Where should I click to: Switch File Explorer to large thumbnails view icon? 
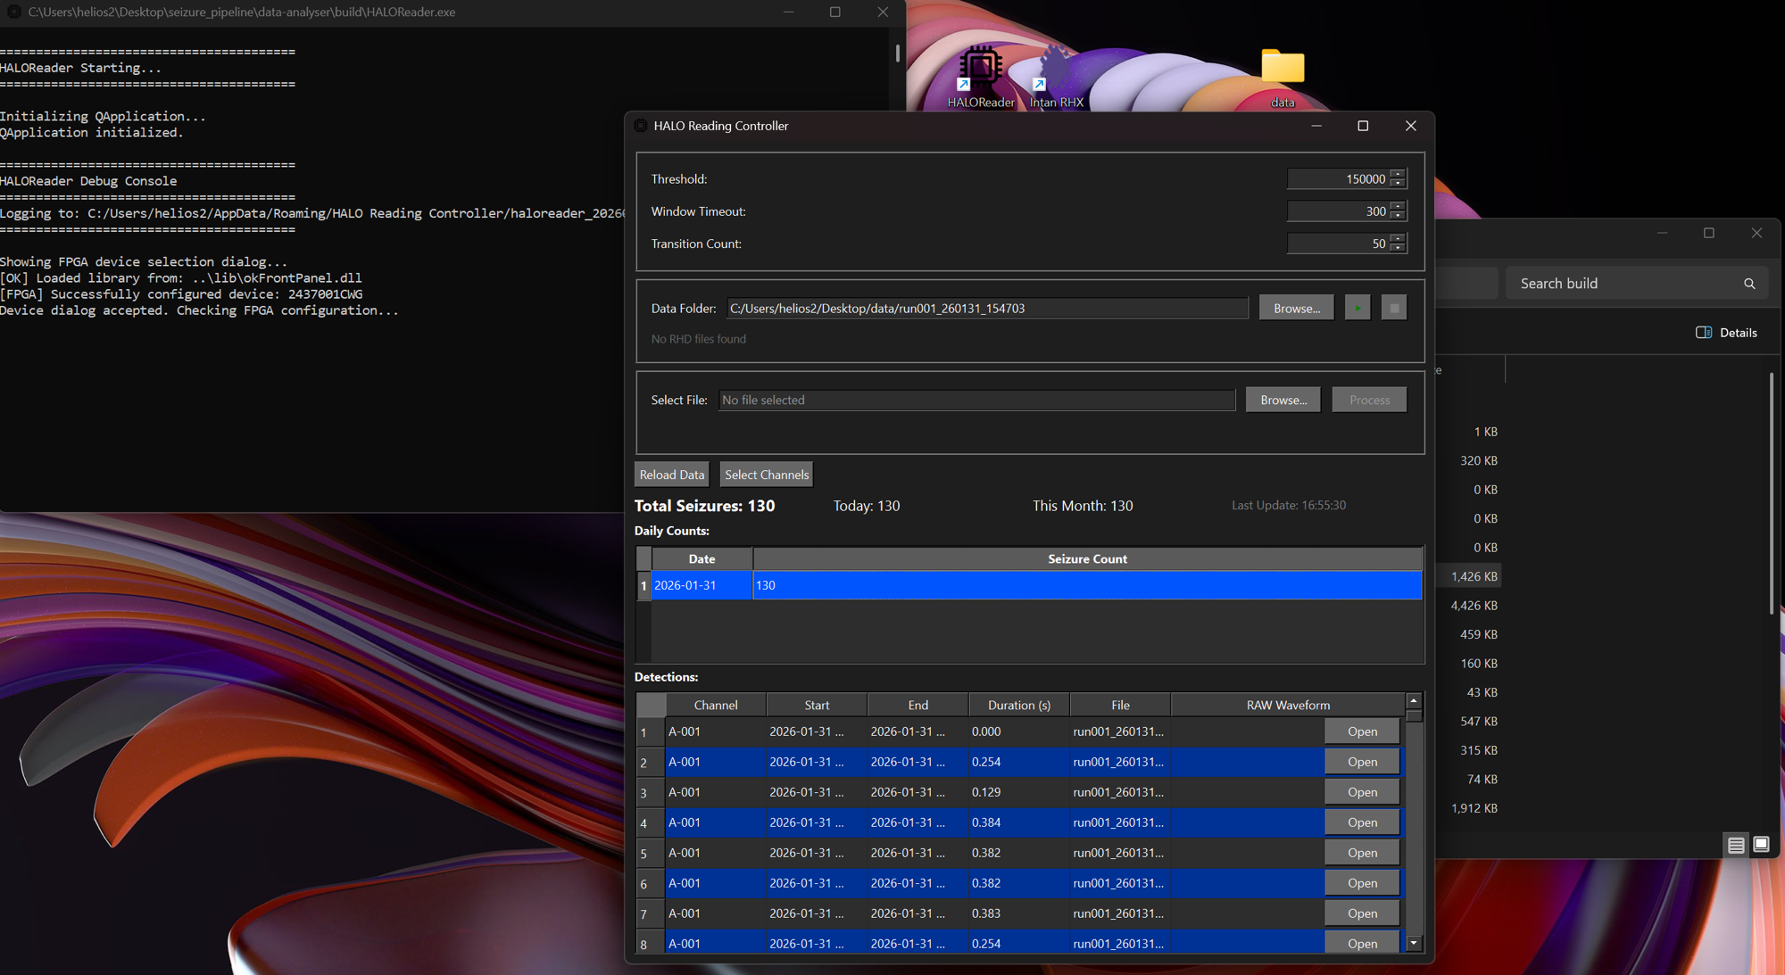(1761, 844)
